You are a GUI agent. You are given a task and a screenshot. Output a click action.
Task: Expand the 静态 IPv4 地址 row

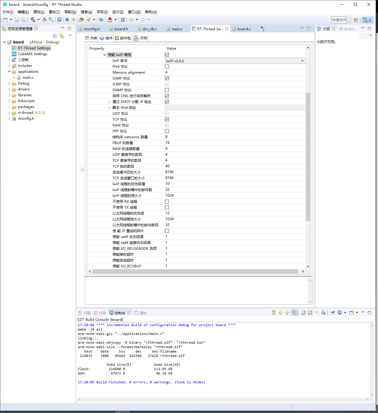[x=109, y=108]
